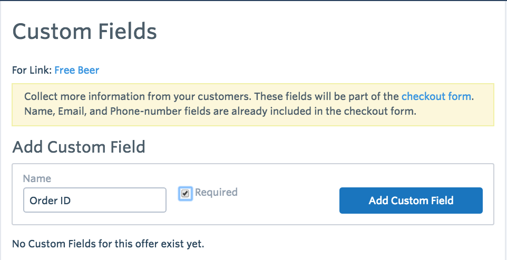
Task: Toggle the Required checkbox
Action: pyautogui.click(x=185, y=194)
